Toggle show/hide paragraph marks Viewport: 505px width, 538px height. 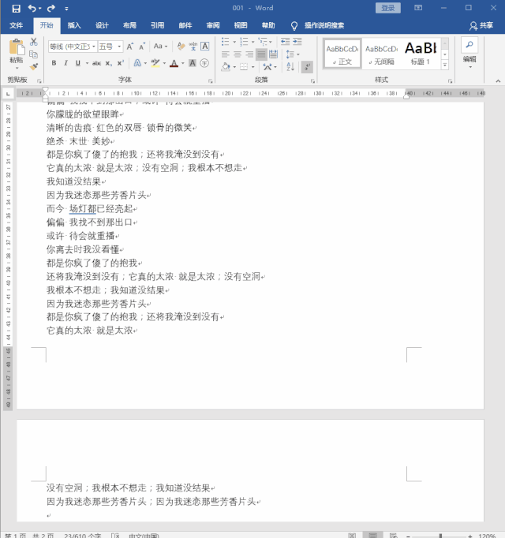tap(307, 66)
